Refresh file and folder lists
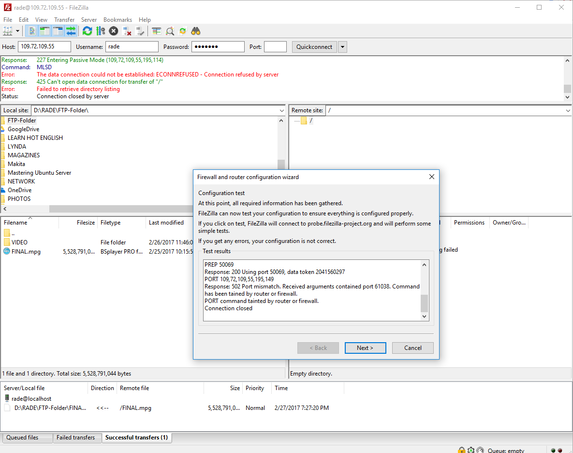This screenshot has height=453, width=573. point(87,31)
